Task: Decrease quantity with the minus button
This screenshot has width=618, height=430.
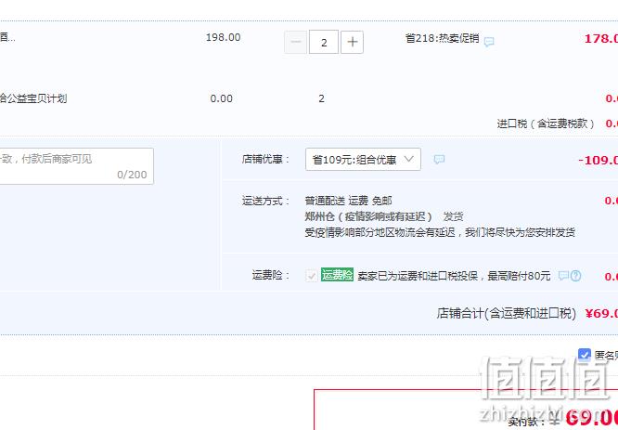Action: (x=295, y=42)
